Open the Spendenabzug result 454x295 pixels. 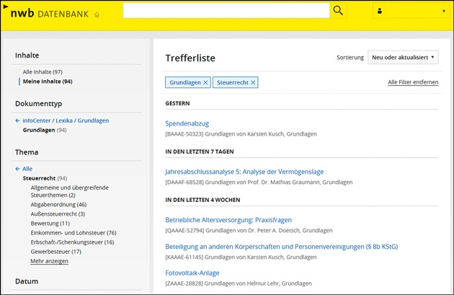(x=192, y=123)
